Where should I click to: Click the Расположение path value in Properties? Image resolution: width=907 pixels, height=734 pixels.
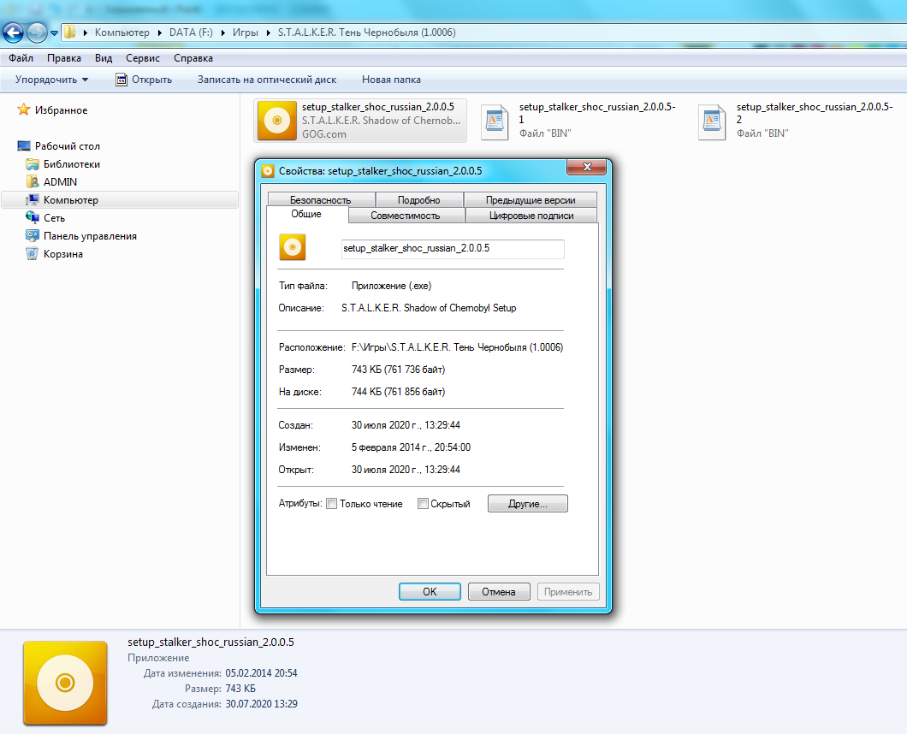pyautogui.click(x=457, y=347)
